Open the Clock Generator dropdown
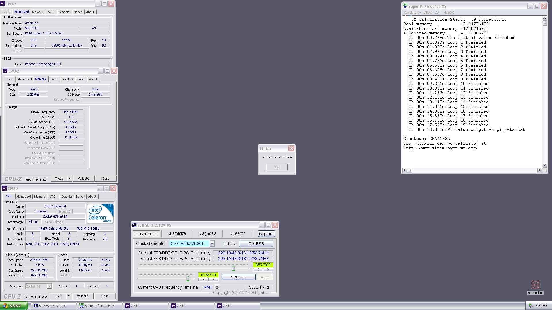The image size is (552, 310). 212,243
